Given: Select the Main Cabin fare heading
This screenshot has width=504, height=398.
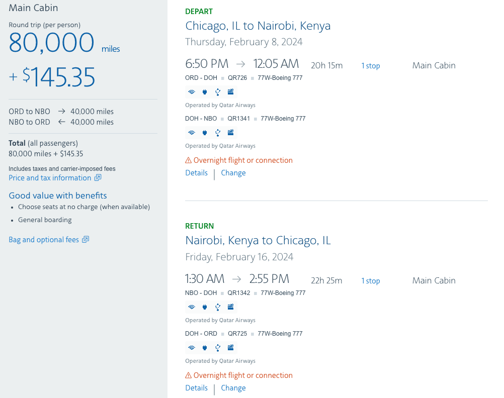Looking at the screenshot, I should click(x=33, y=8).
